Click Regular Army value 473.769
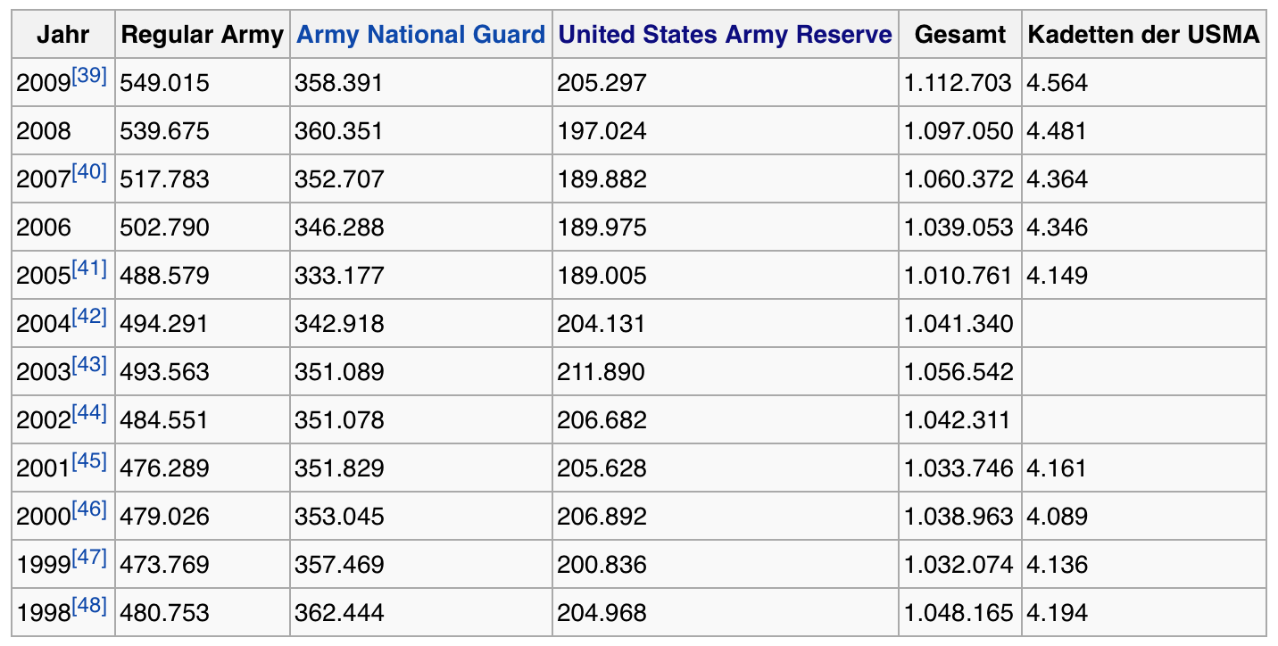This screenshot has width=1278, height=646. coord(165,565)
